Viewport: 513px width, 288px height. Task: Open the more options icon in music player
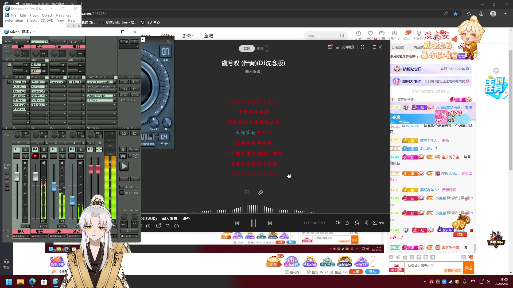[x=177, y=226]
